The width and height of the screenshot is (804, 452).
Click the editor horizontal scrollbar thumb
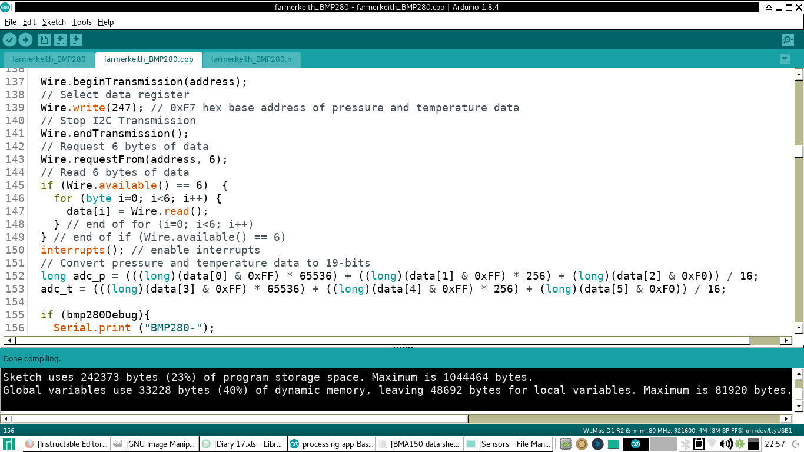pyautogui.click(x=383, y=340)
